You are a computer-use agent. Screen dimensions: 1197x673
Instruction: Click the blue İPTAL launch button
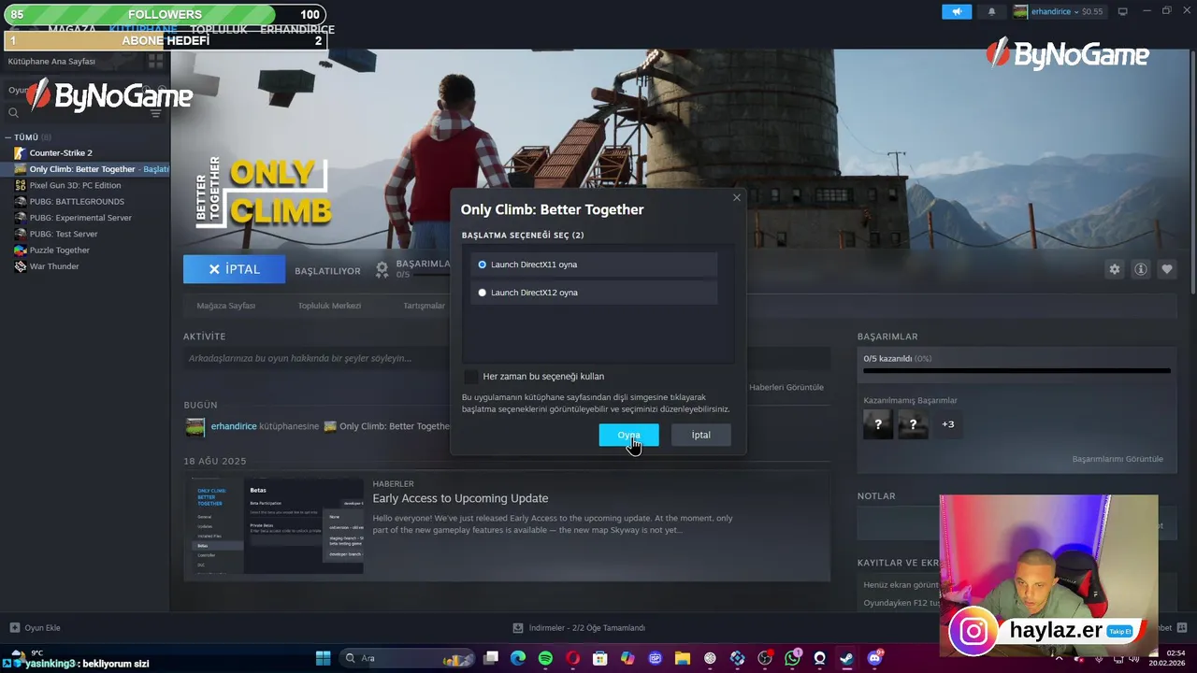point(234,269)
